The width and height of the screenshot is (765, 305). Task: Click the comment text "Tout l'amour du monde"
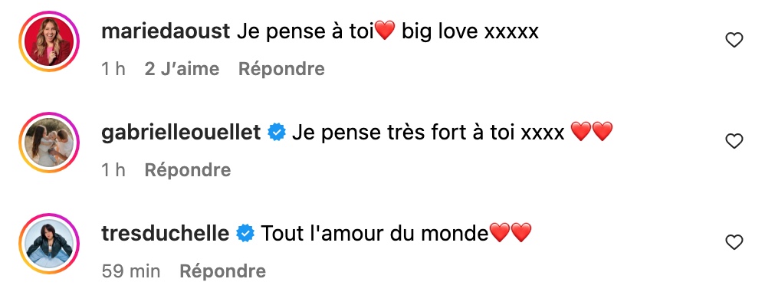375,234
